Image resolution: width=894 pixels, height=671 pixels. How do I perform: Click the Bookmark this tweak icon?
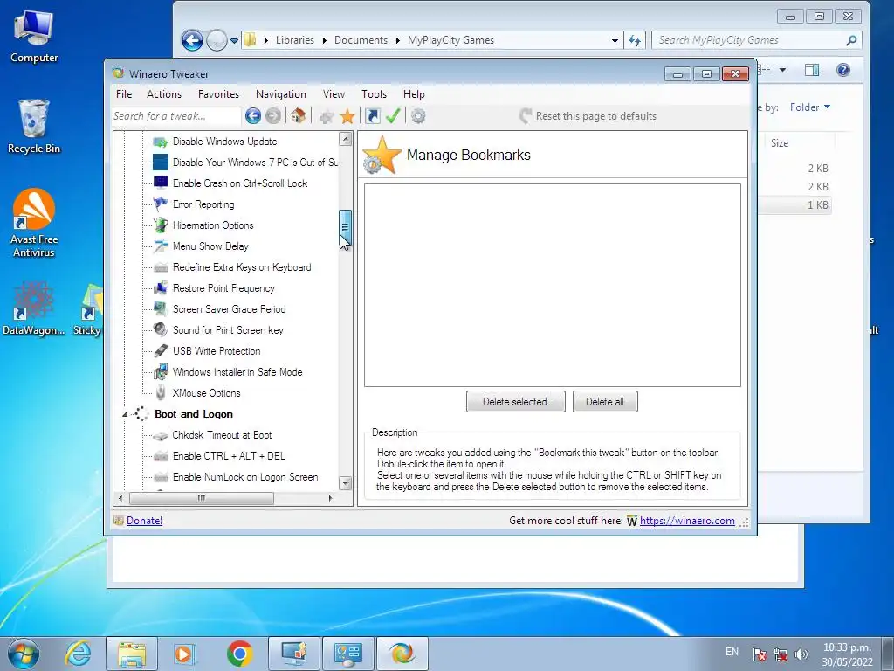327,117
